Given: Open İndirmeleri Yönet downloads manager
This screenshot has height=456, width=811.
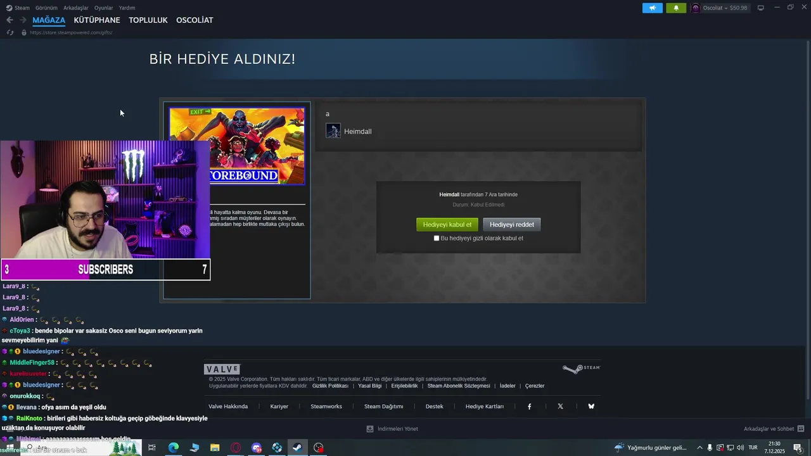Looking at the screenshot, I should (392, 429).
